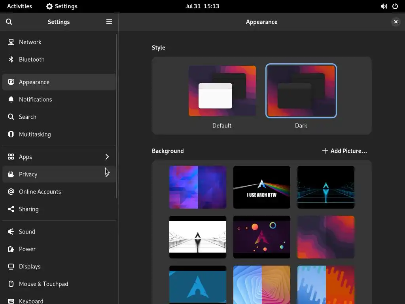Image resolution: width=405 pixels, height=304 pixels.
Task: Expand the Privacy submenu chevron
Action: pos(107,174)
